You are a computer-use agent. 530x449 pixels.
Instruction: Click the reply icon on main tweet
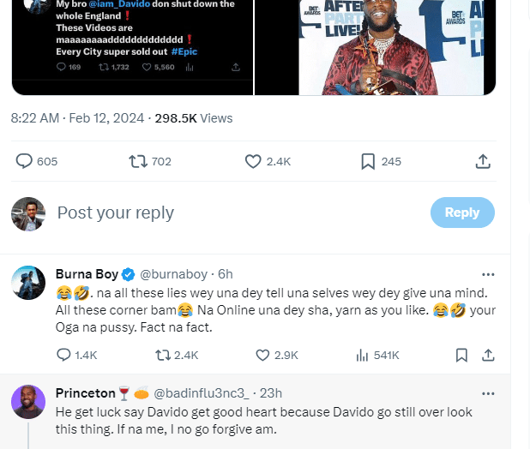pyautogui.click(x=25, y=161)
